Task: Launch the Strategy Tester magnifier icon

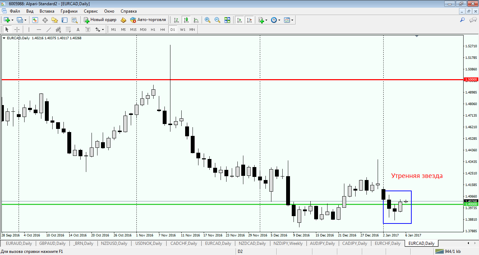Action: (74, 20)
